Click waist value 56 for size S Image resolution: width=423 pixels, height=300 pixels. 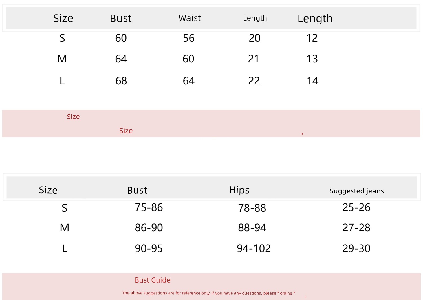189,38
